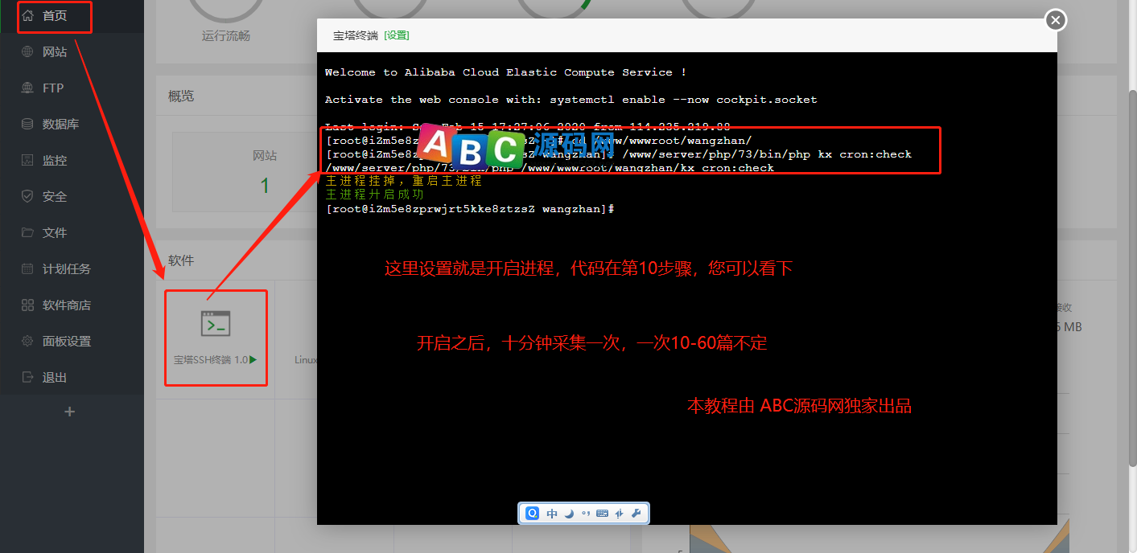Select the 数据库 database icon

tap(28, 125)
